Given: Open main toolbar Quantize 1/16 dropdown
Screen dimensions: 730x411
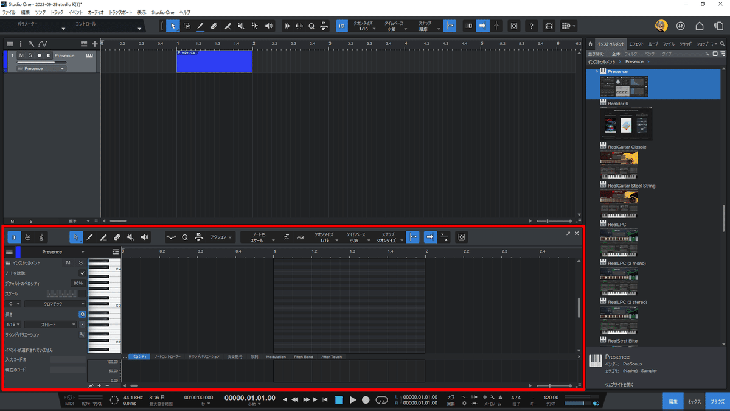Looking at the screenshot, I should pos(366,26).
